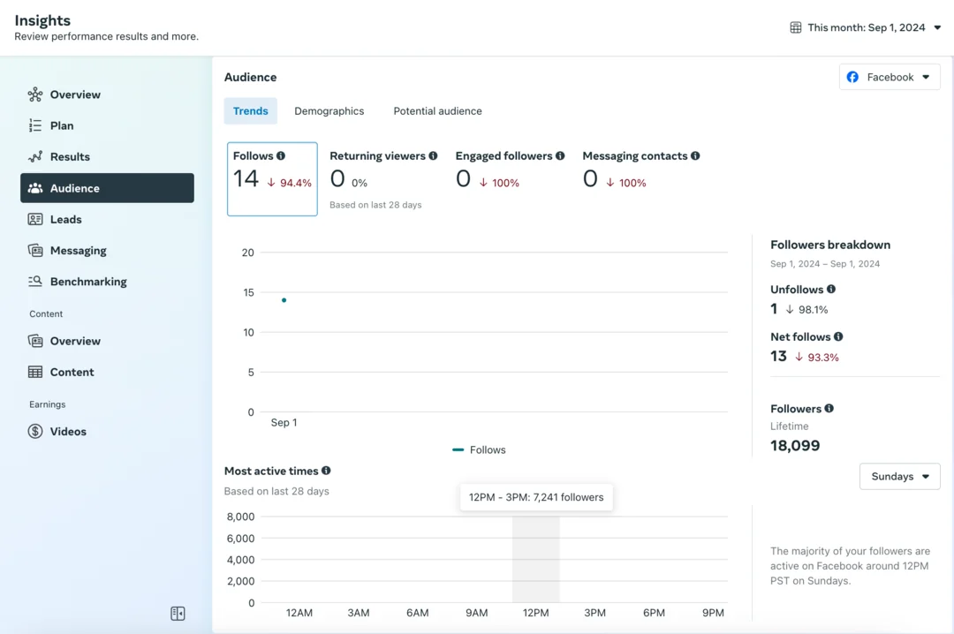Click the calendar icon beside date range
The image size is (954, 634).
[x=795, y=27]
